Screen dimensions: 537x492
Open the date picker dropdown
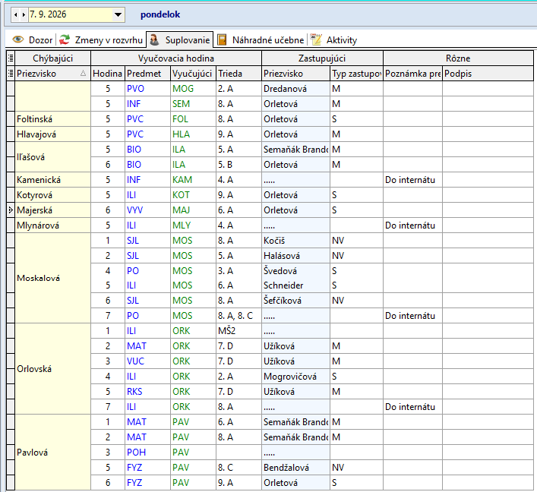(118, 14)
